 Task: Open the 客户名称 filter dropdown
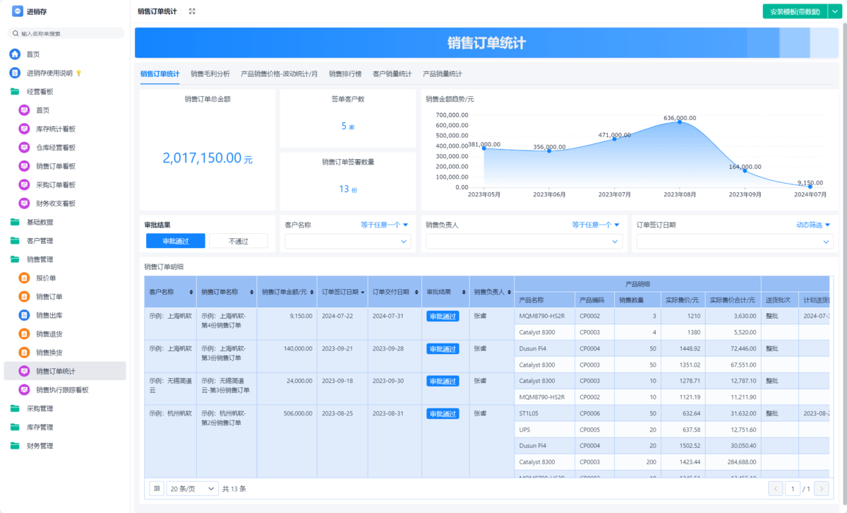tap(347, 242)
